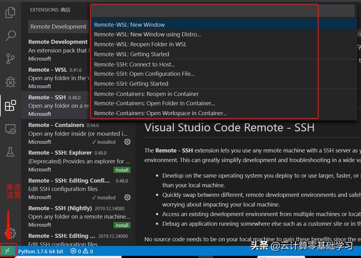Screen dimensions: 361x258
Task: Click the EXTENSIONS: 商店 panel title
Action: 50,10
